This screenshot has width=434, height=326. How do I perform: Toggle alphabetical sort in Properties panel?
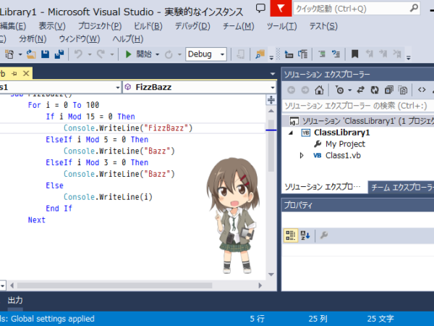pyautogui.click(x=305, y=235)
